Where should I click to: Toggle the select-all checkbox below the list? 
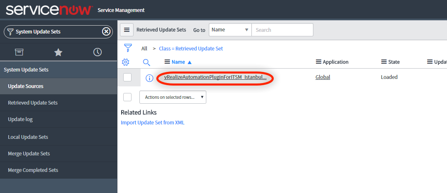coord(127,97)
